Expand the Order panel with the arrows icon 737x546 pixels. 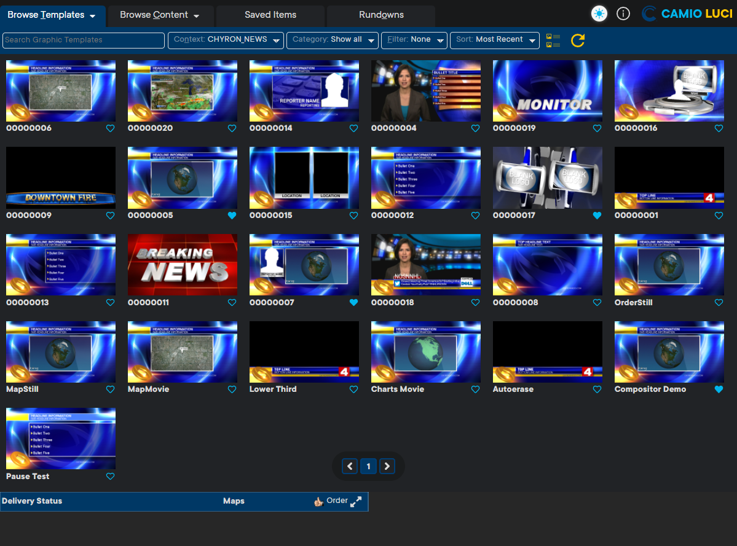356,501
